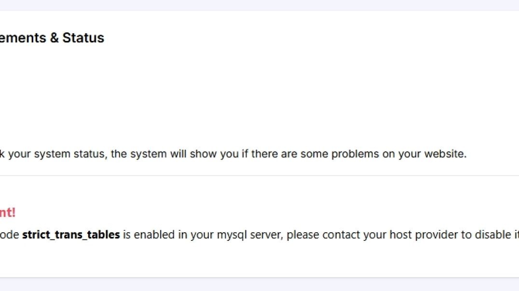The width and height of the screenshot is (519, 291).
Task: Click the gray background strip above the card
Action: tap(259, 5)
